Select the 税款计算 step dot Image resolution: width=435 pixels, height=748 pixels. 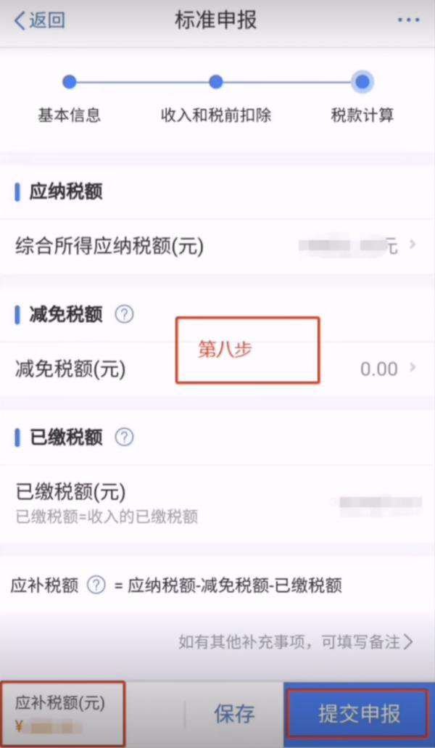pyautogui.click(x=362, y=82)
